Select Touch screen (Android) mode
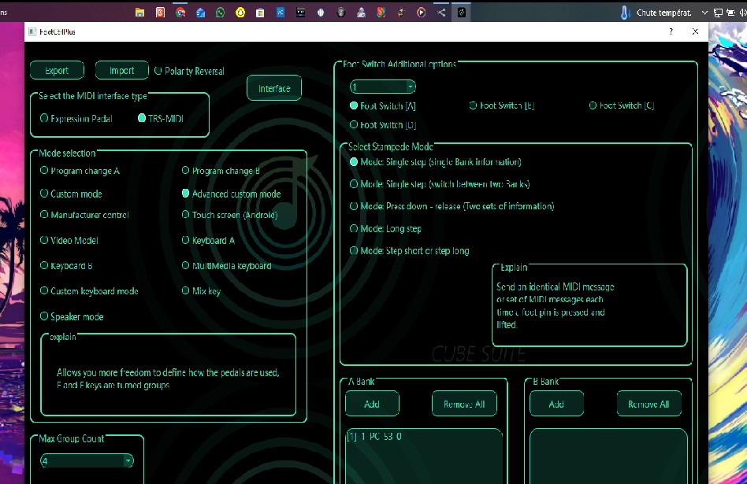 point(229,215)
